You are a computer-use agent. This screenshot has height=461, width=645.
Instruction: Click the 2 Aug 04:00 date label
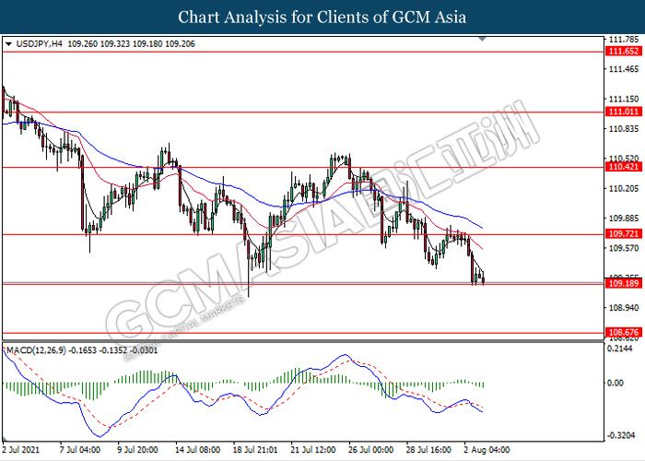[x=487, y=450]
